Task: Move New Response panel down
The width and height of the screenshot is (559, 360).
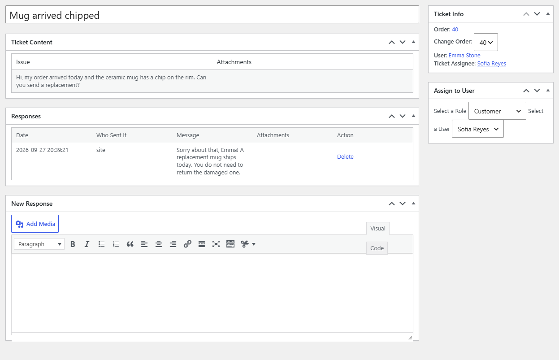Action: tap(403, 204)
